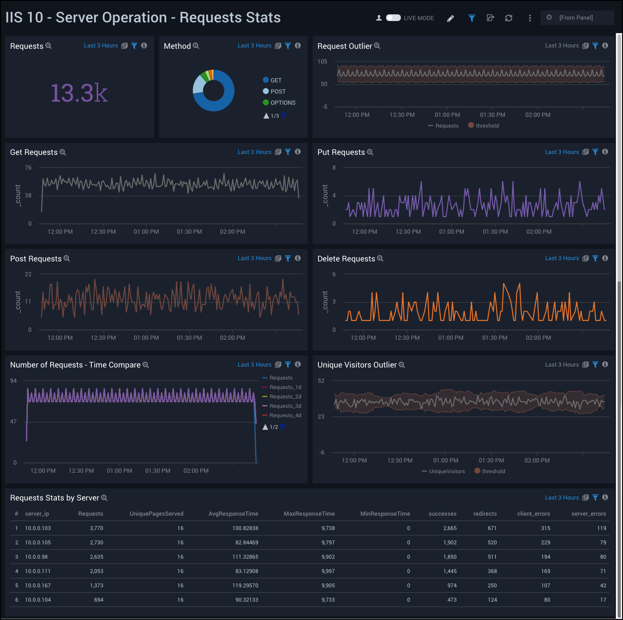Open the dashboard filter funnel in header

[x=472, y=18]
